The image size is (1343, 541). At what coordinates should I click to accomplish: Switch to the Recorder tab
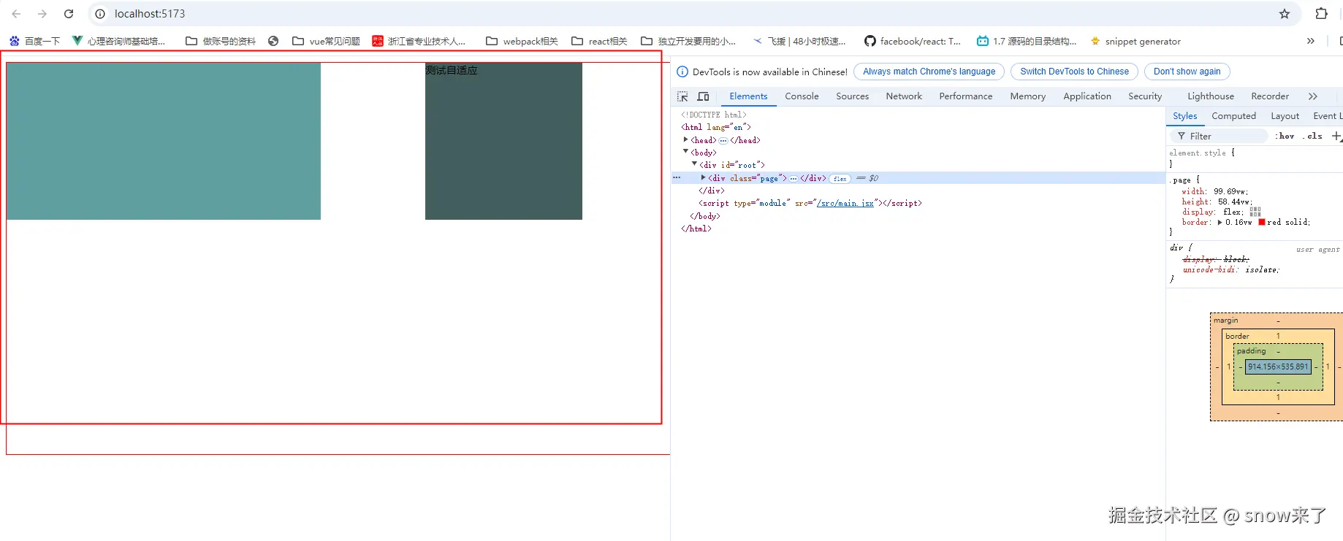pyautogui.click(x=1269, y=96)
